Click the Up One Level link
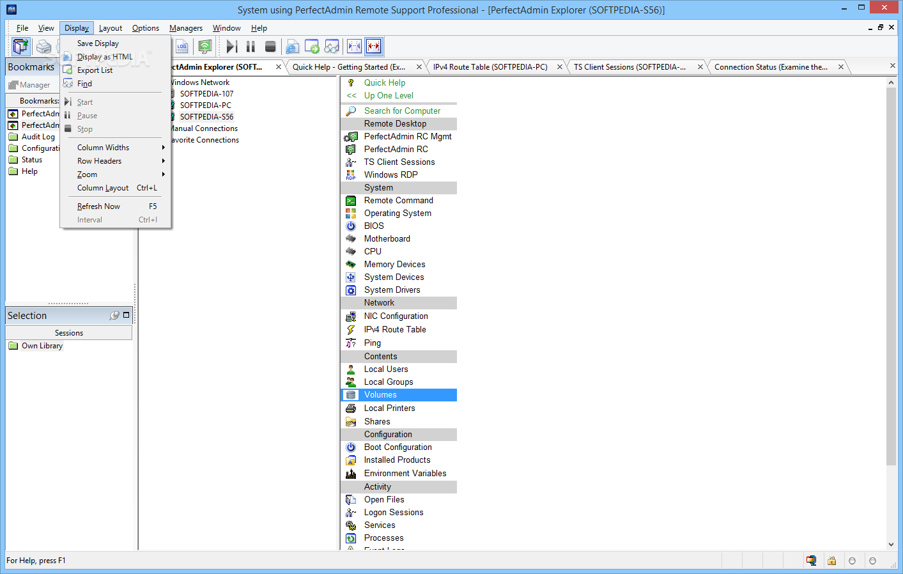 coord(389,95)
